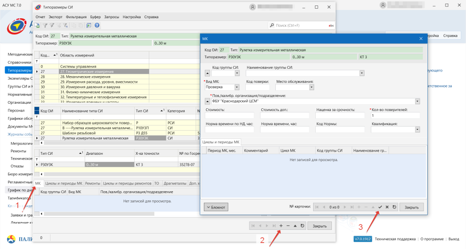Click the second filter funnel toolbar icon
The width and height of the screenshot is (466, 249).
52,25
